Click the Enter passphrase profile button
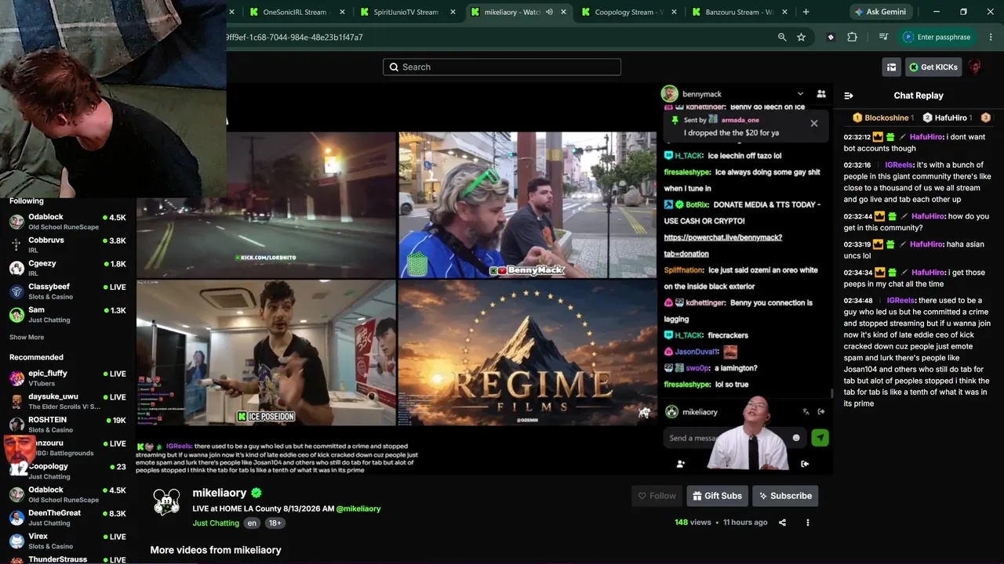The width and height of the screenshot is (1004, 564). pyautogui.click(x=937, y=37)
